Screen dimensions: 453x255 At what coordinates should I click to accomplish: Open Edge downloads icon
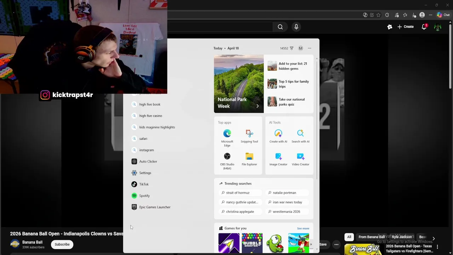pyautogui.click(x=414, y=15)
